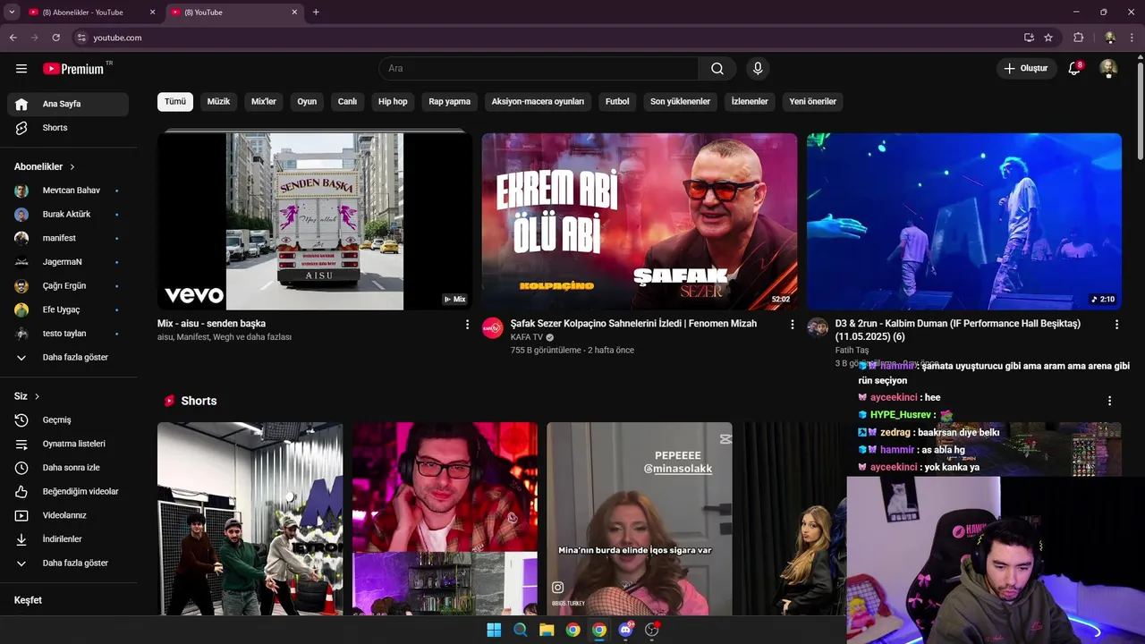
Task: Open Siz section chevron
Action: click(x=37, y=396)
